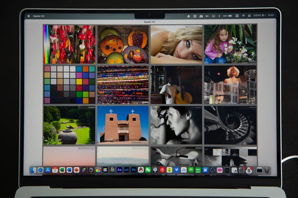Open Finder from the dock
Screen dimensions: 298x198
coord(33,170)
